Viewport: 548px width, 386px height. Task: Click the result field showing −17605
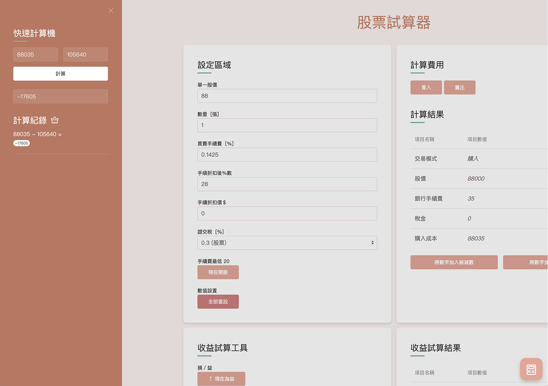click(60, 96)
